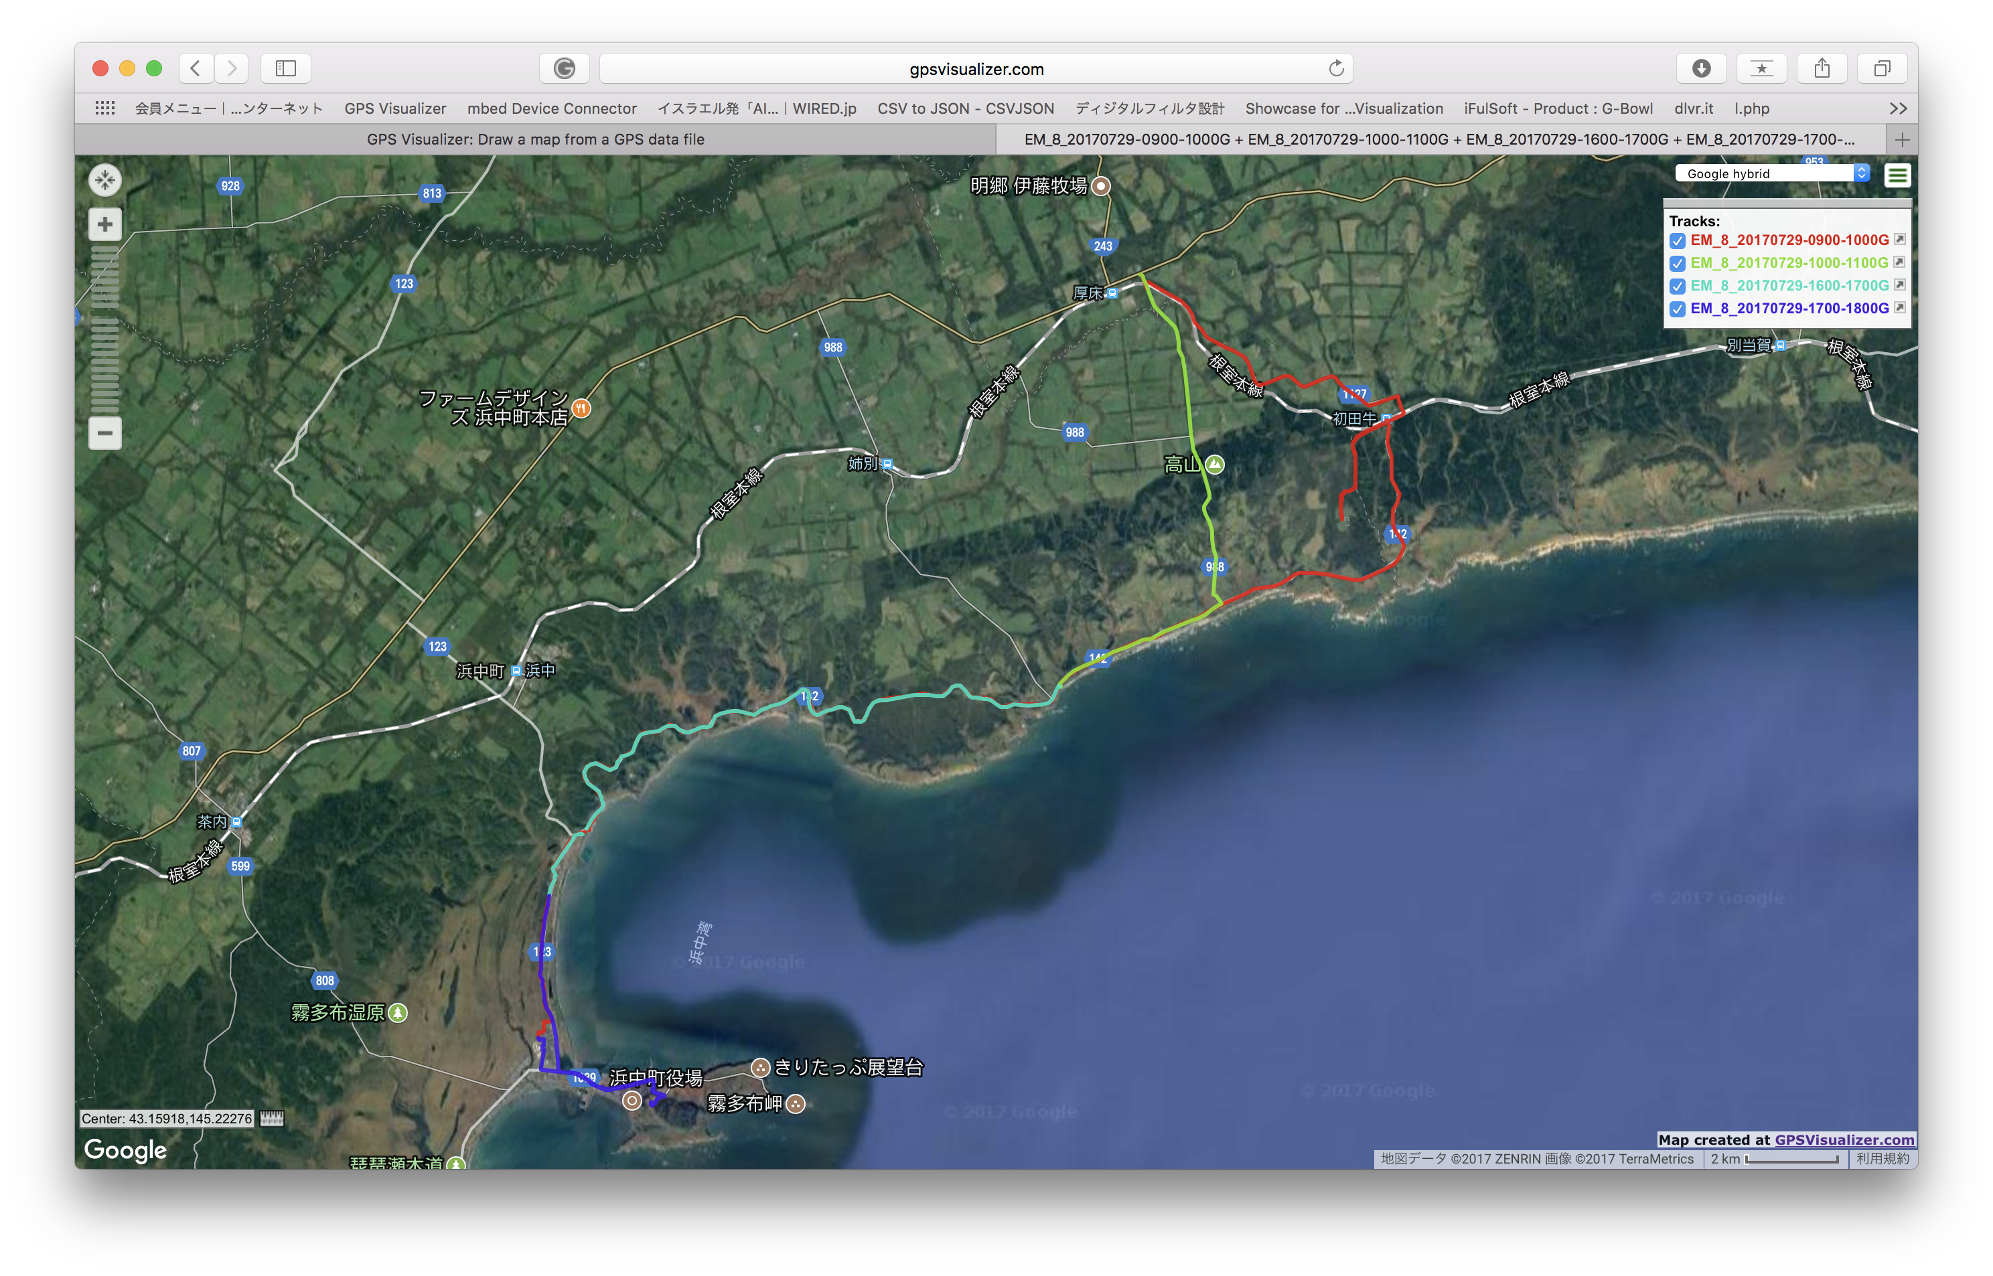Open the dlvr.it bookmark
Screen dimensions: 1993x1276
click(x=1694, y=108)
